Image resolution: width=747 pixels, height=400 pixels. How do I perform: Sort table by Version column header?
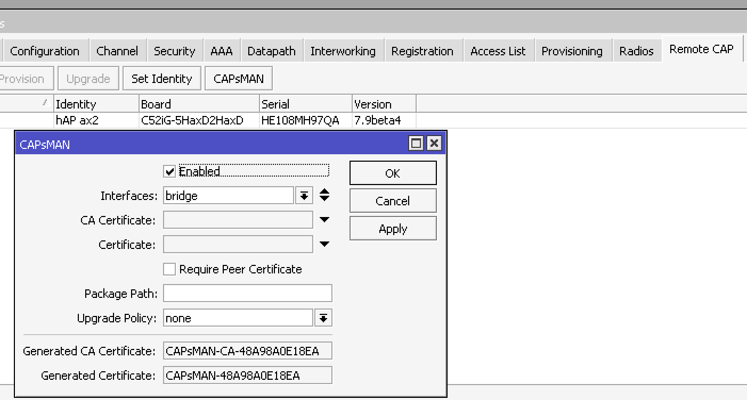(x=384, y=104)
